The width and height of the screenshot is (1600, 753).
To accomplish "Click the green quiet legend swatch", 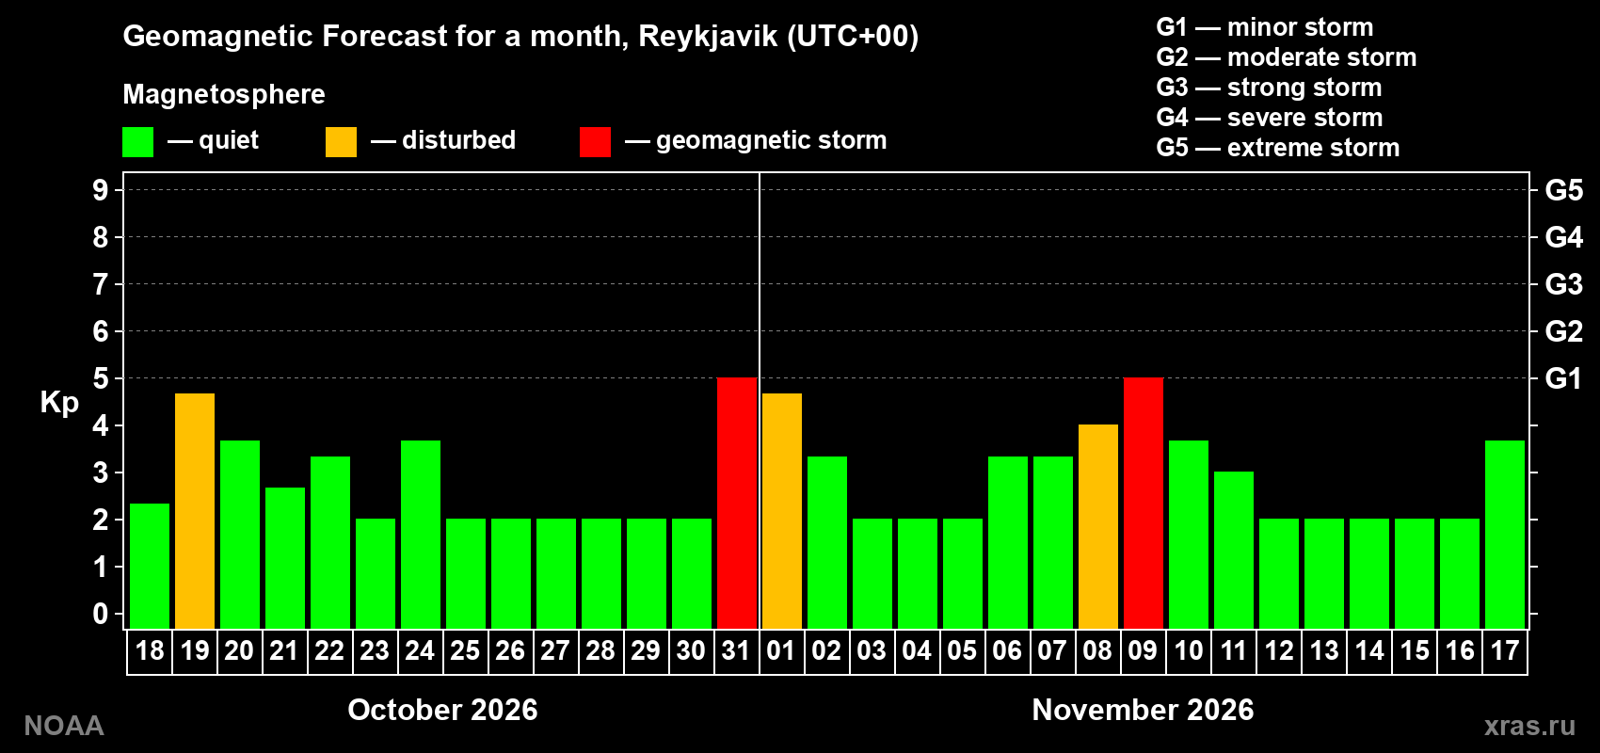I will click(137, 142).
